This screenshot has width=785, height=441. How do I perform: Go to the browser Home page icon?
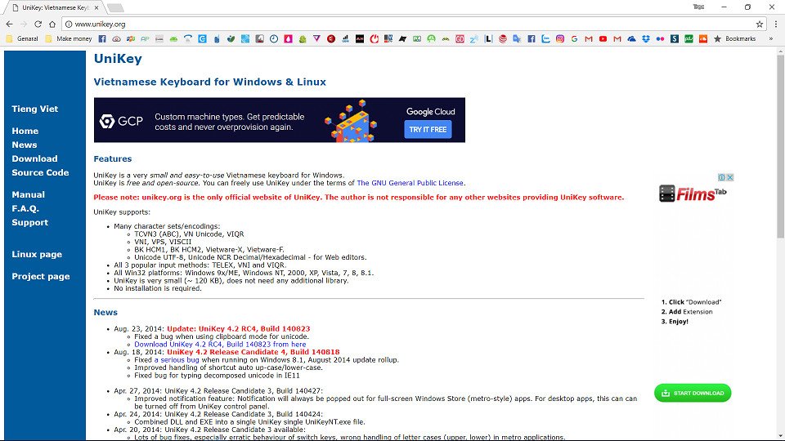[52, 24]
